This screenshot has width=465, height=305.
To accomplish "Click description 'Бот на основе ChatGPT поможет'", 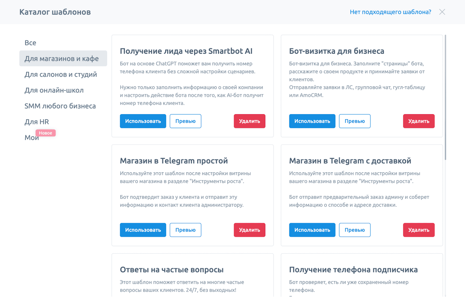I will point(188,67).
